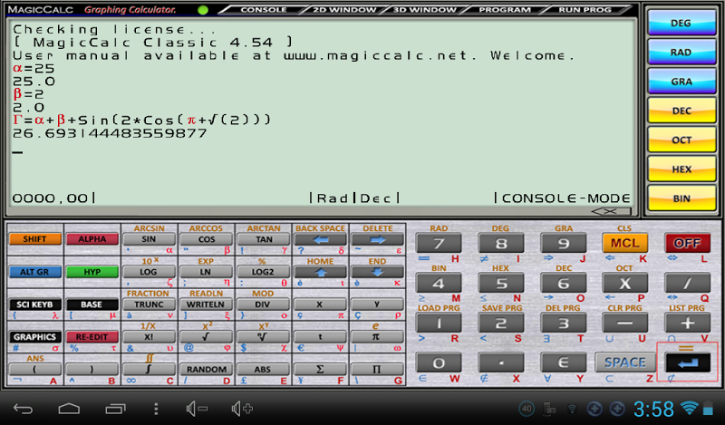Tap the nth root key
Screen dimensions: 725x425
tap(264, 337)
